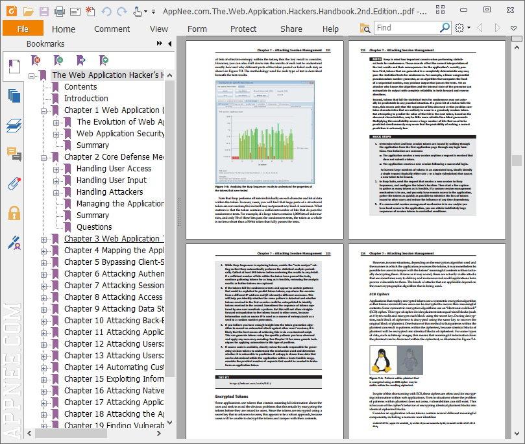Screen dimensions: 525x444
Task: Select the Hand tool in the quick toolbar
Action: (138, 12)
